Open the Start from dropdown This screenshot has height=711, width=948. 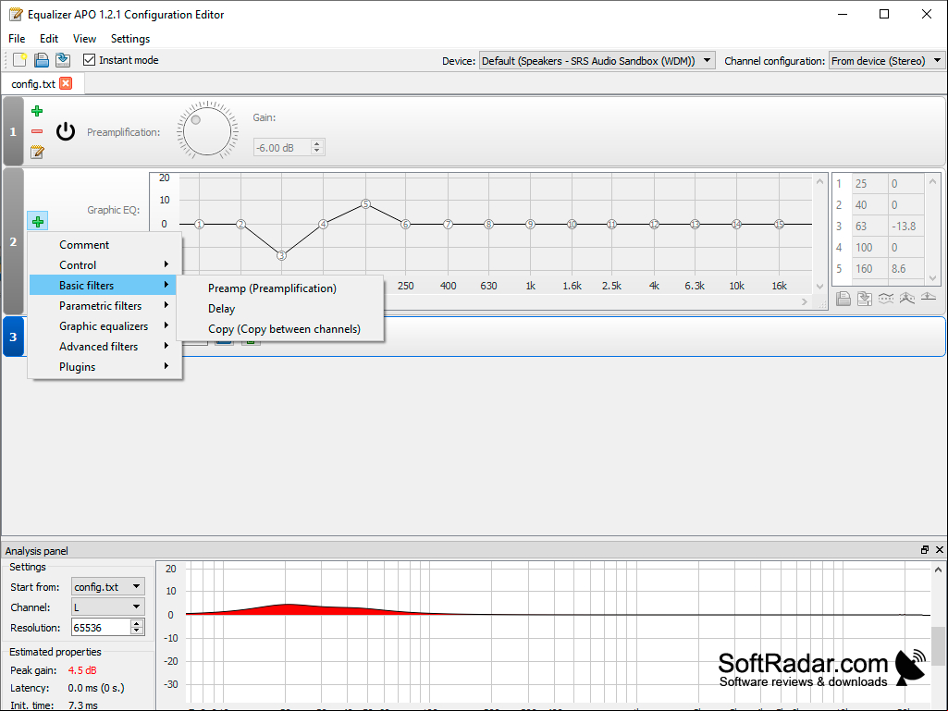coord(108,586)
